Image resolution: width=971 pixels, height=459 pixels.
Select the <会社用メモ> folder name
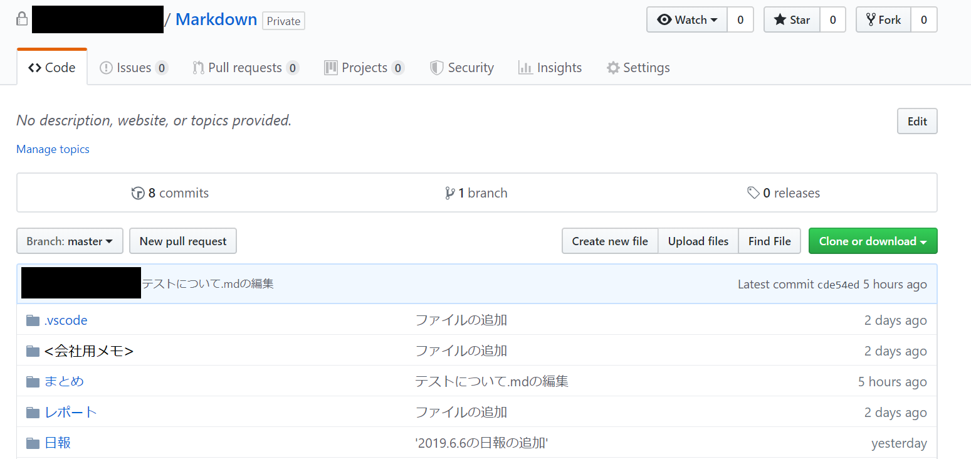(x=89, y=351)
